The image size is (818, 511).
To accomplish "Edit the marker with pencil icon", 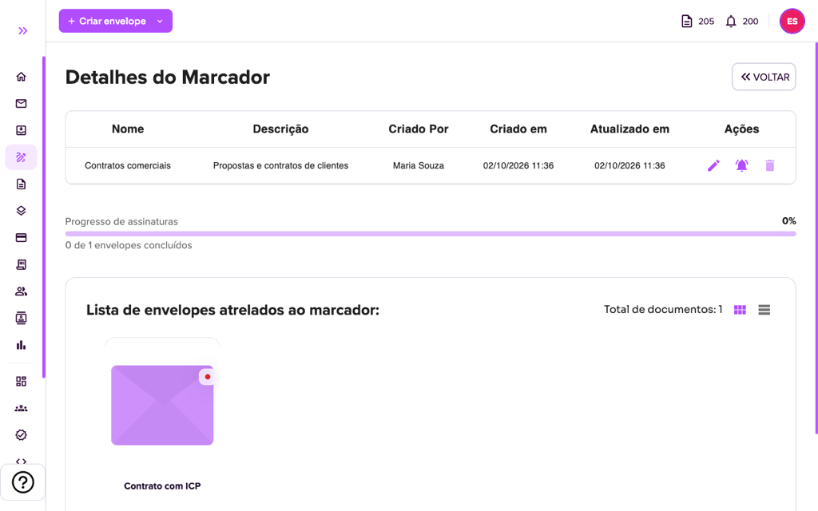I will [713, 165].
